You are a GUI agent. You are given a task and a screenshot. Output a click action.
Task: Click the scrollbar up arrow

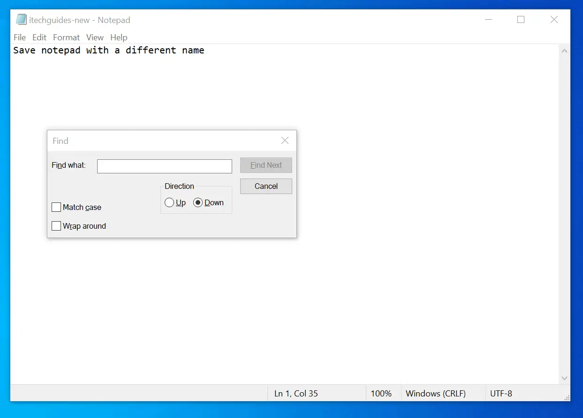pos(564,51)
